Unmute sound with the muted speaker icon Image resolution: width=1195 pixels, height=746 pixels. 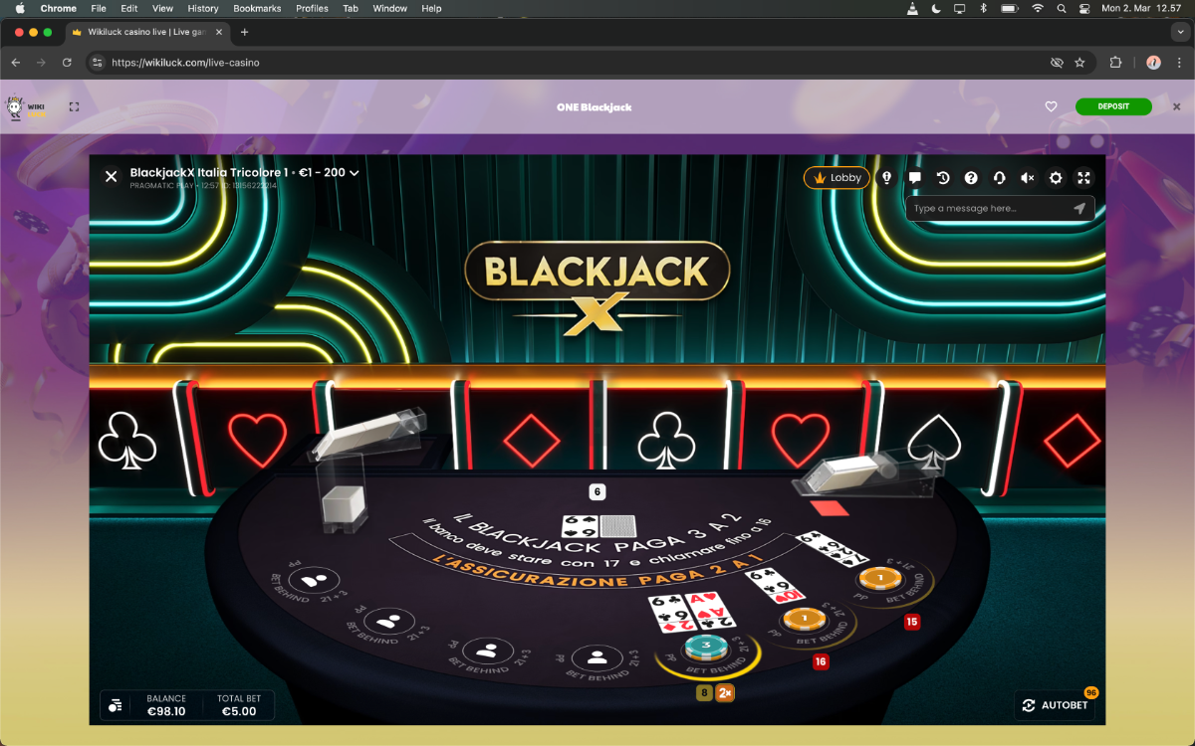tap(1028, 178)
